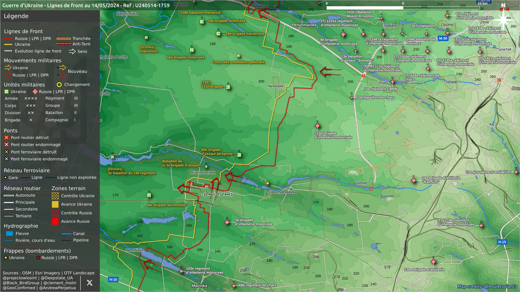Select the 28e brigade mécanisée square marker
Viewport: 520px width, 292px height.
click(x=218, y=34)
